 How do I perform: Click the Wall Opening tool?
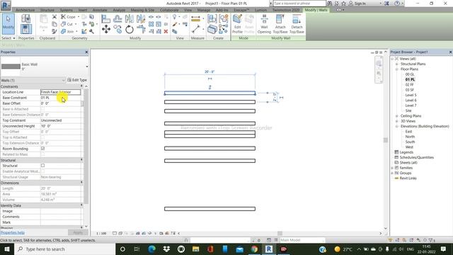tap(264, 24)
